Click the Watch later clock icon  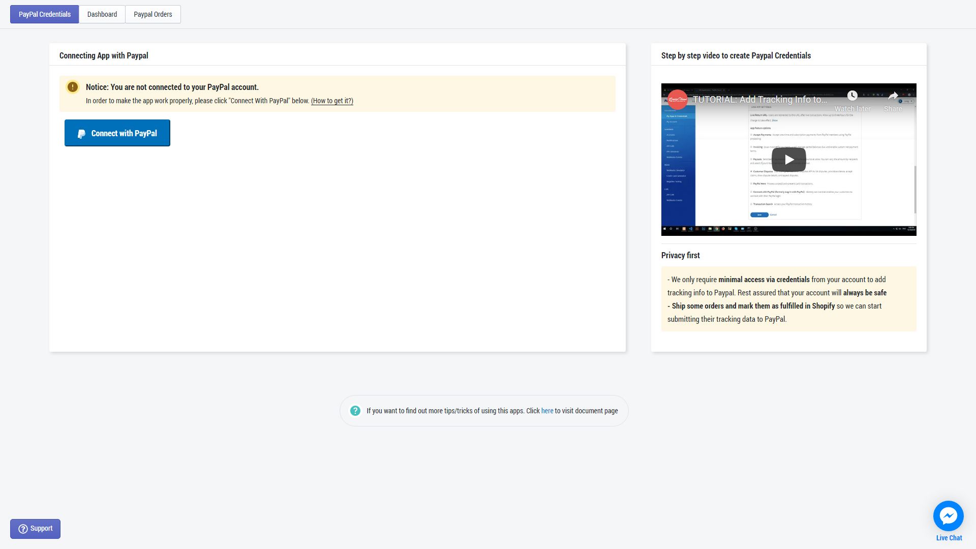[852, 96]
